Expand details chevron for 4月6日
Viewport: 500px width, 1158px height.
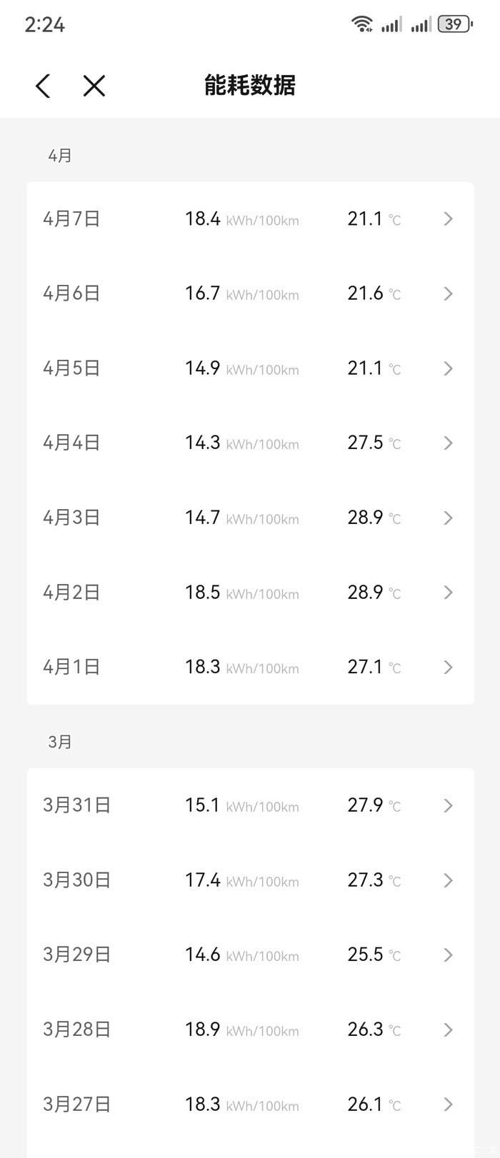[448, 293]
